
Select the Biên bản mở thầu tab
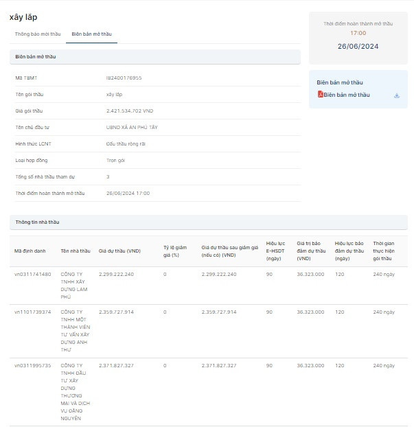(91, 34)
